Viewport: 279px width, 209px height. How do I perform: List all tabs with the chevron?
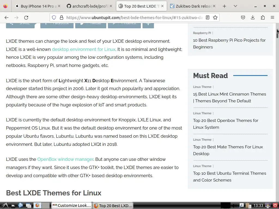tap(235, 6)
